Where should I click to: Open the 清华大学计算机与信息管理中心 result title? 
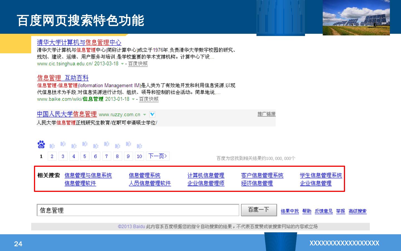(79, 43)
